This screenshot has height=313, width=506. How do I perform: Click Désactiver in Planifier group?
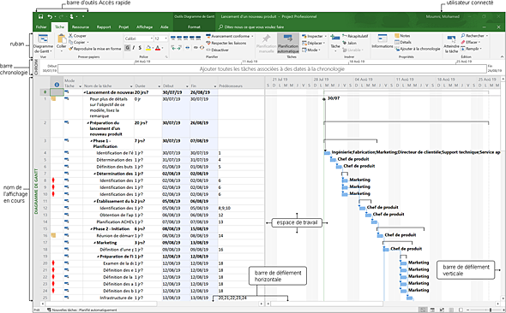[x=217, y=50]
